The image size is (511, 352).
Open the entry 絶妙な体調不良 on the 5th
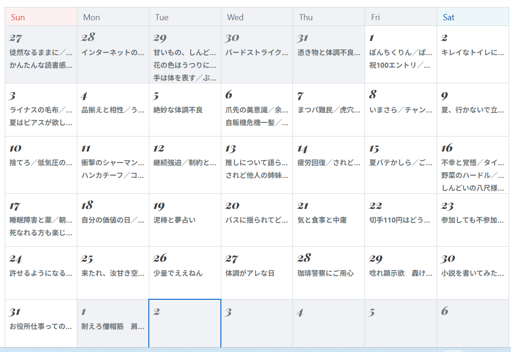[x=178, y=110]
